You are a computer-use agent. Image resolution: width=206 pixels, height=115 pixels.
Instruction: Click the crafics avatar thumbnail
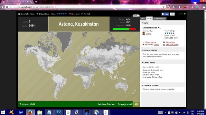coord(144,34)
